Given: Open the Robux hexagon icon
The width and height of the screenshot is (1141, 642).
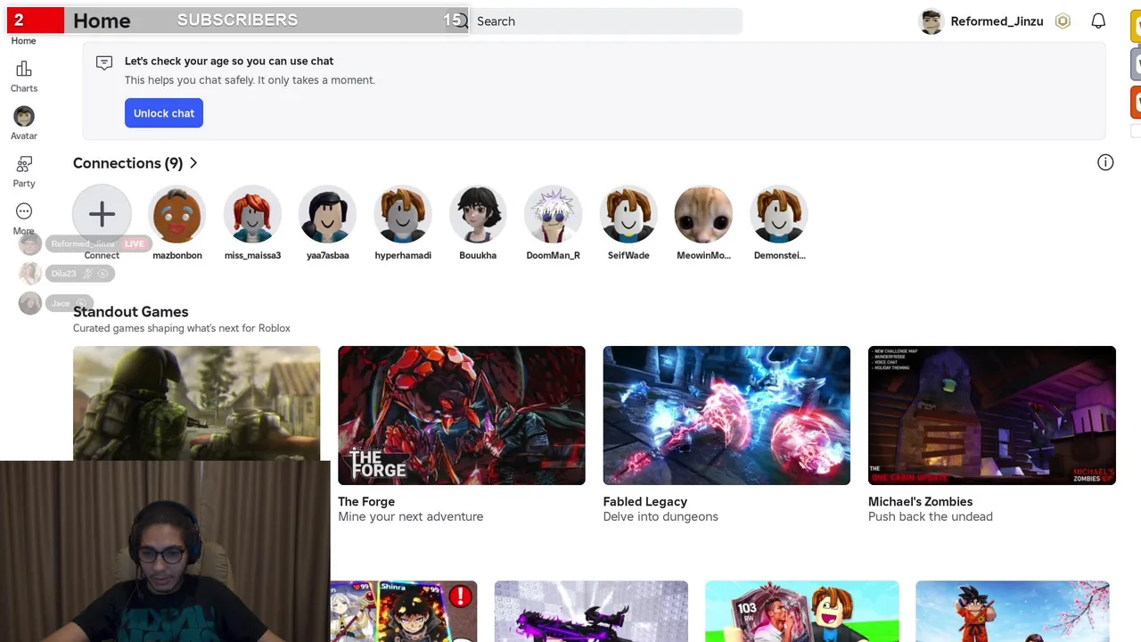Looking at the screenshot, I should point(1063,21).
